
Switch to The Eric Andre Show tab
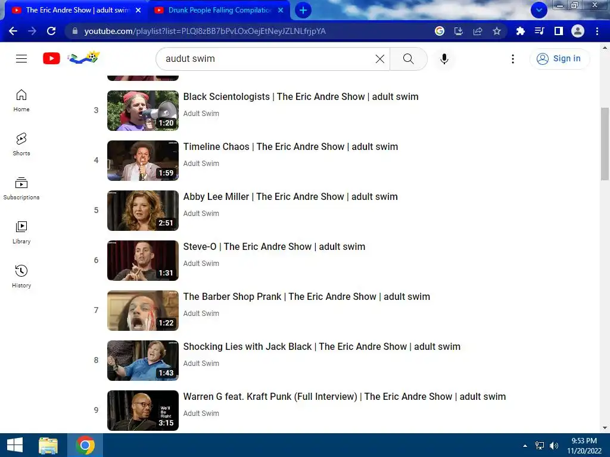(x=76, y=10)
